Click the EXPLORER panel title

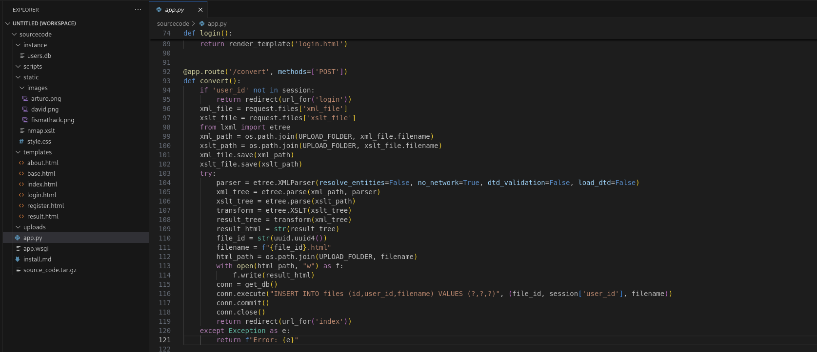[x=26, y=10]
